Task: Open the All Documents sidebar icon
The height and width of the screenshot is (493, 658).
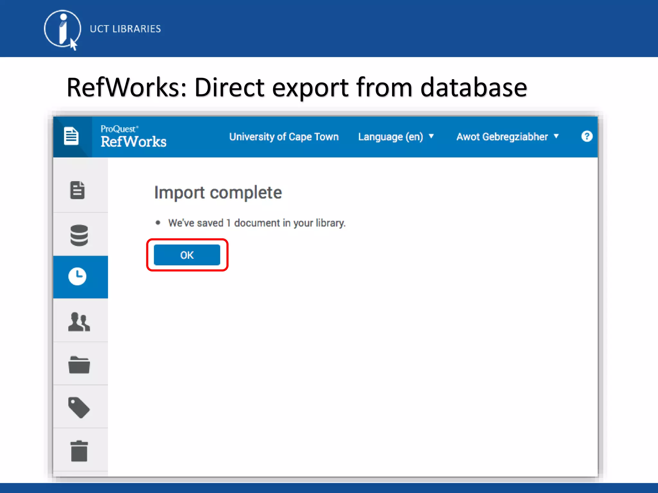Action: [x=77, y=190]
